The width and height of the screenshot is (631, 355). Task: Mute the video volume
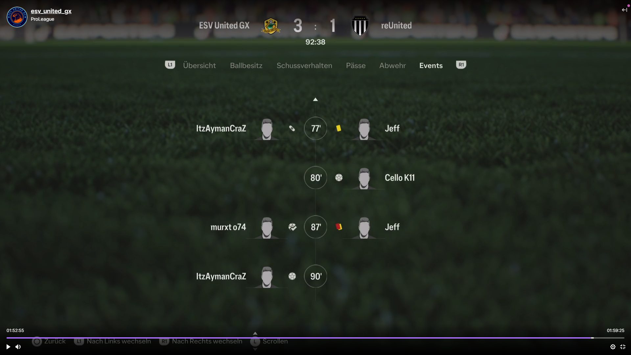(x=18, y=347)
